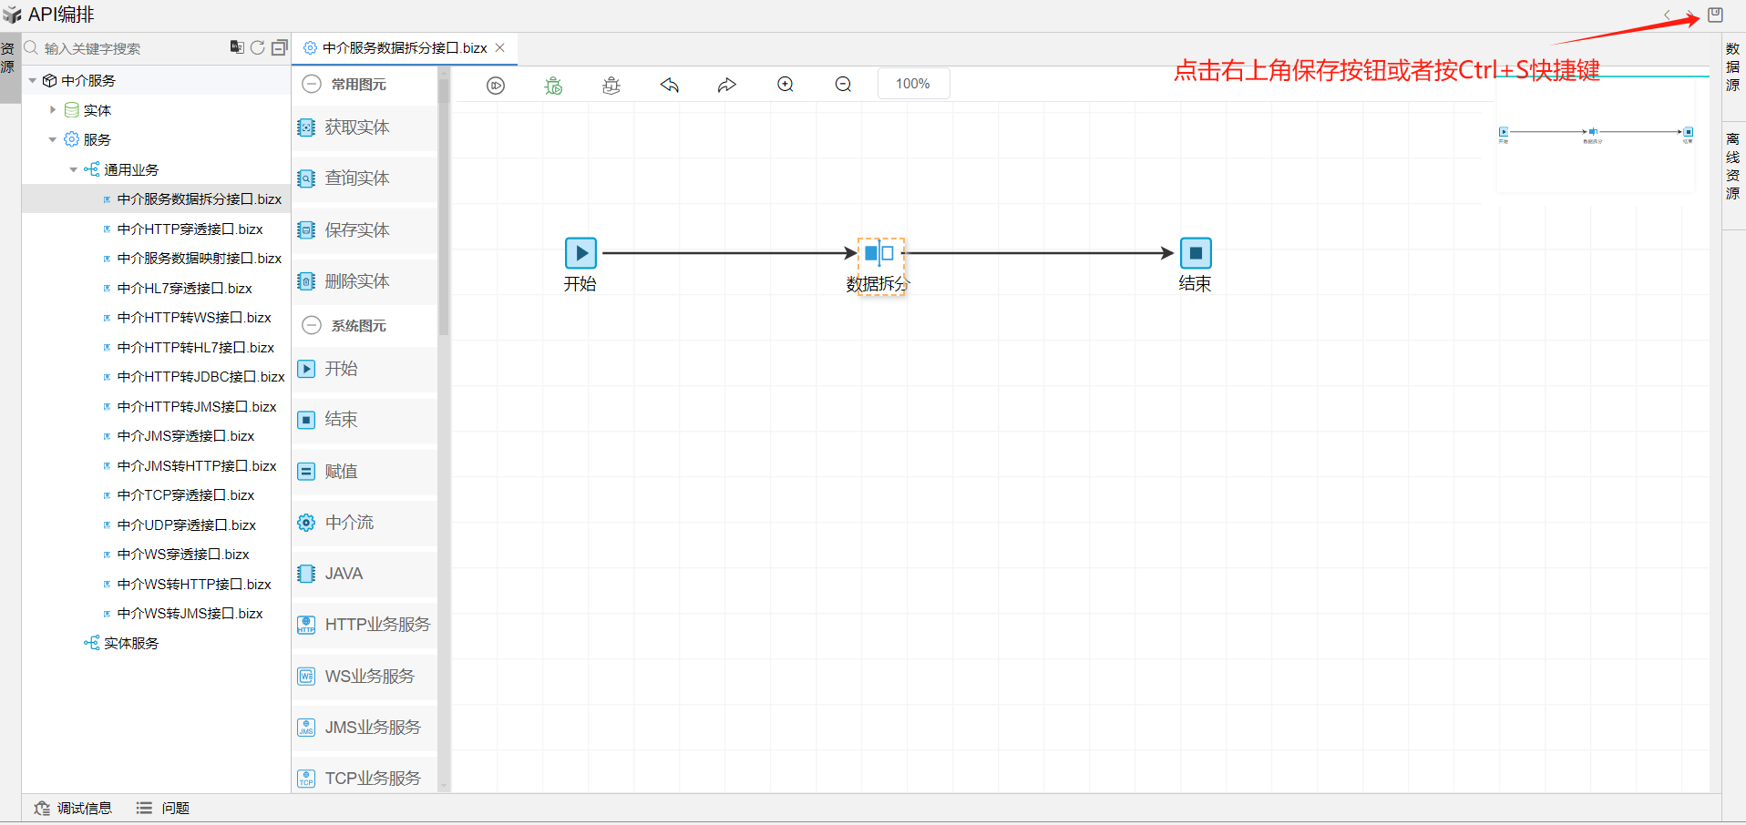Open 中介HTTP穿透接口.bizx in the tree
The image size is (1746, 825).
tap(190, 229)
